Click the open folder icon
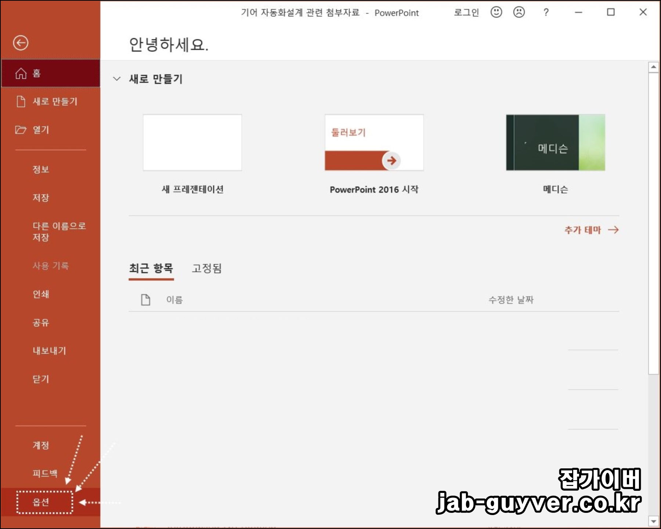 [x=21, y=130]
